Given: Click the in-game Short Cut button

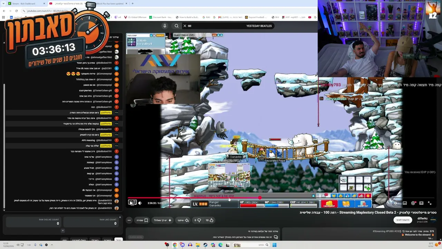Looking at the screenshot, I should [363, 204].
